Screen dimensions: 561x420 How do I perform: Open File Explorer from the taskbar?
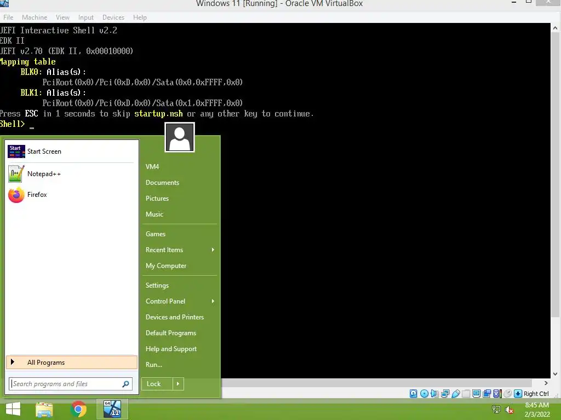pos(44,409)
